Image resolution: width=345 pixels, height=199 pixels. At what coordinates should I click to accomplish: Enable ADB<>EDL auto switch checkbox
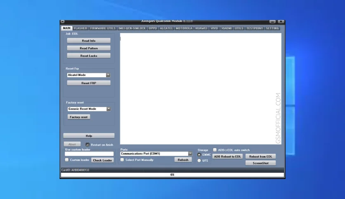pyautogui.click(x=215, y=150)
